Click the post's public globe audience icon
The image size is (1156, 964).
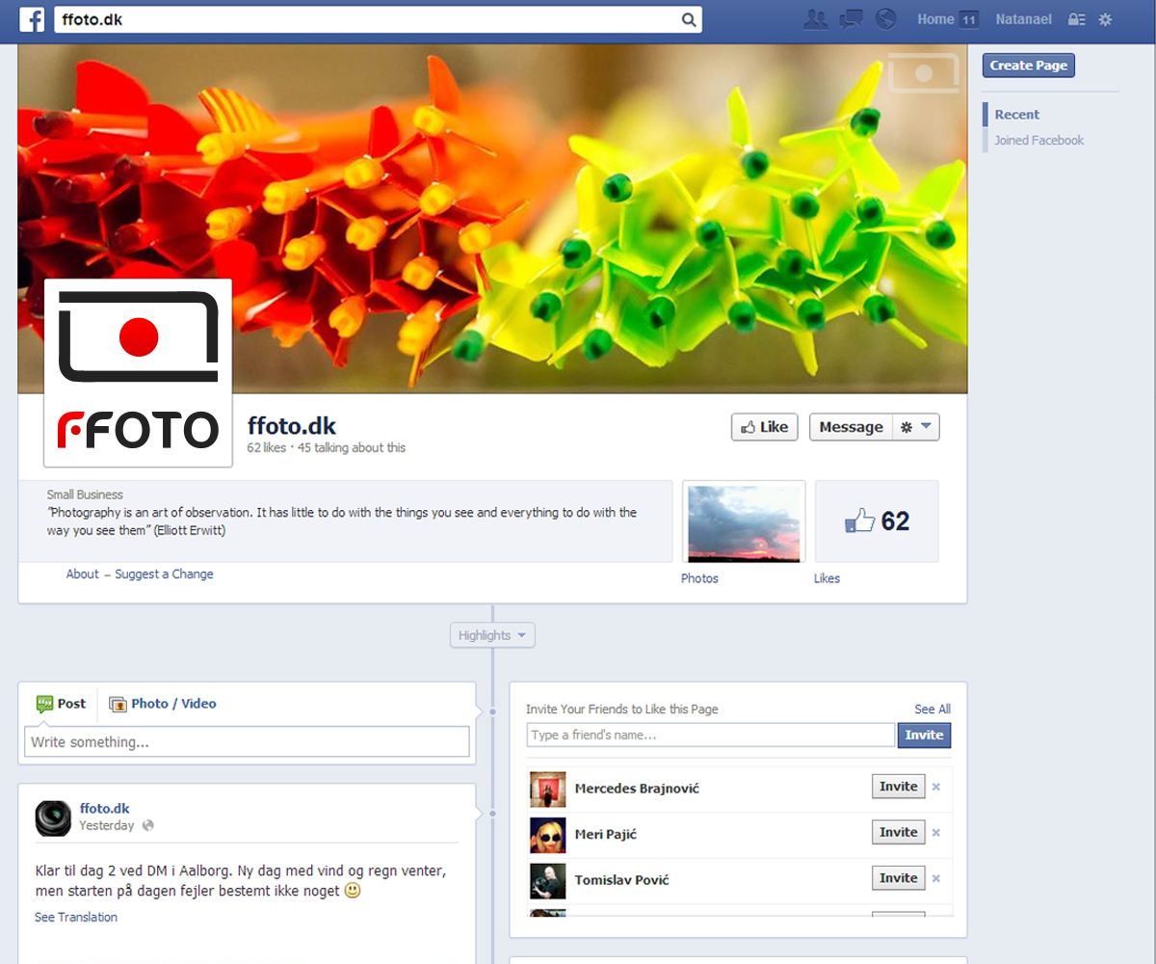147,826
